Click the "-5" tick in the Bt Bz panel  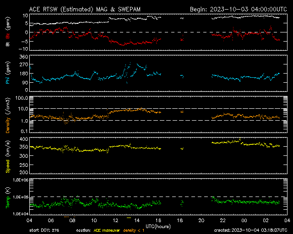click(25, 41)
